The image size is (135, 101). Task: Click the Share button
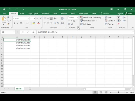coord(129,13)
